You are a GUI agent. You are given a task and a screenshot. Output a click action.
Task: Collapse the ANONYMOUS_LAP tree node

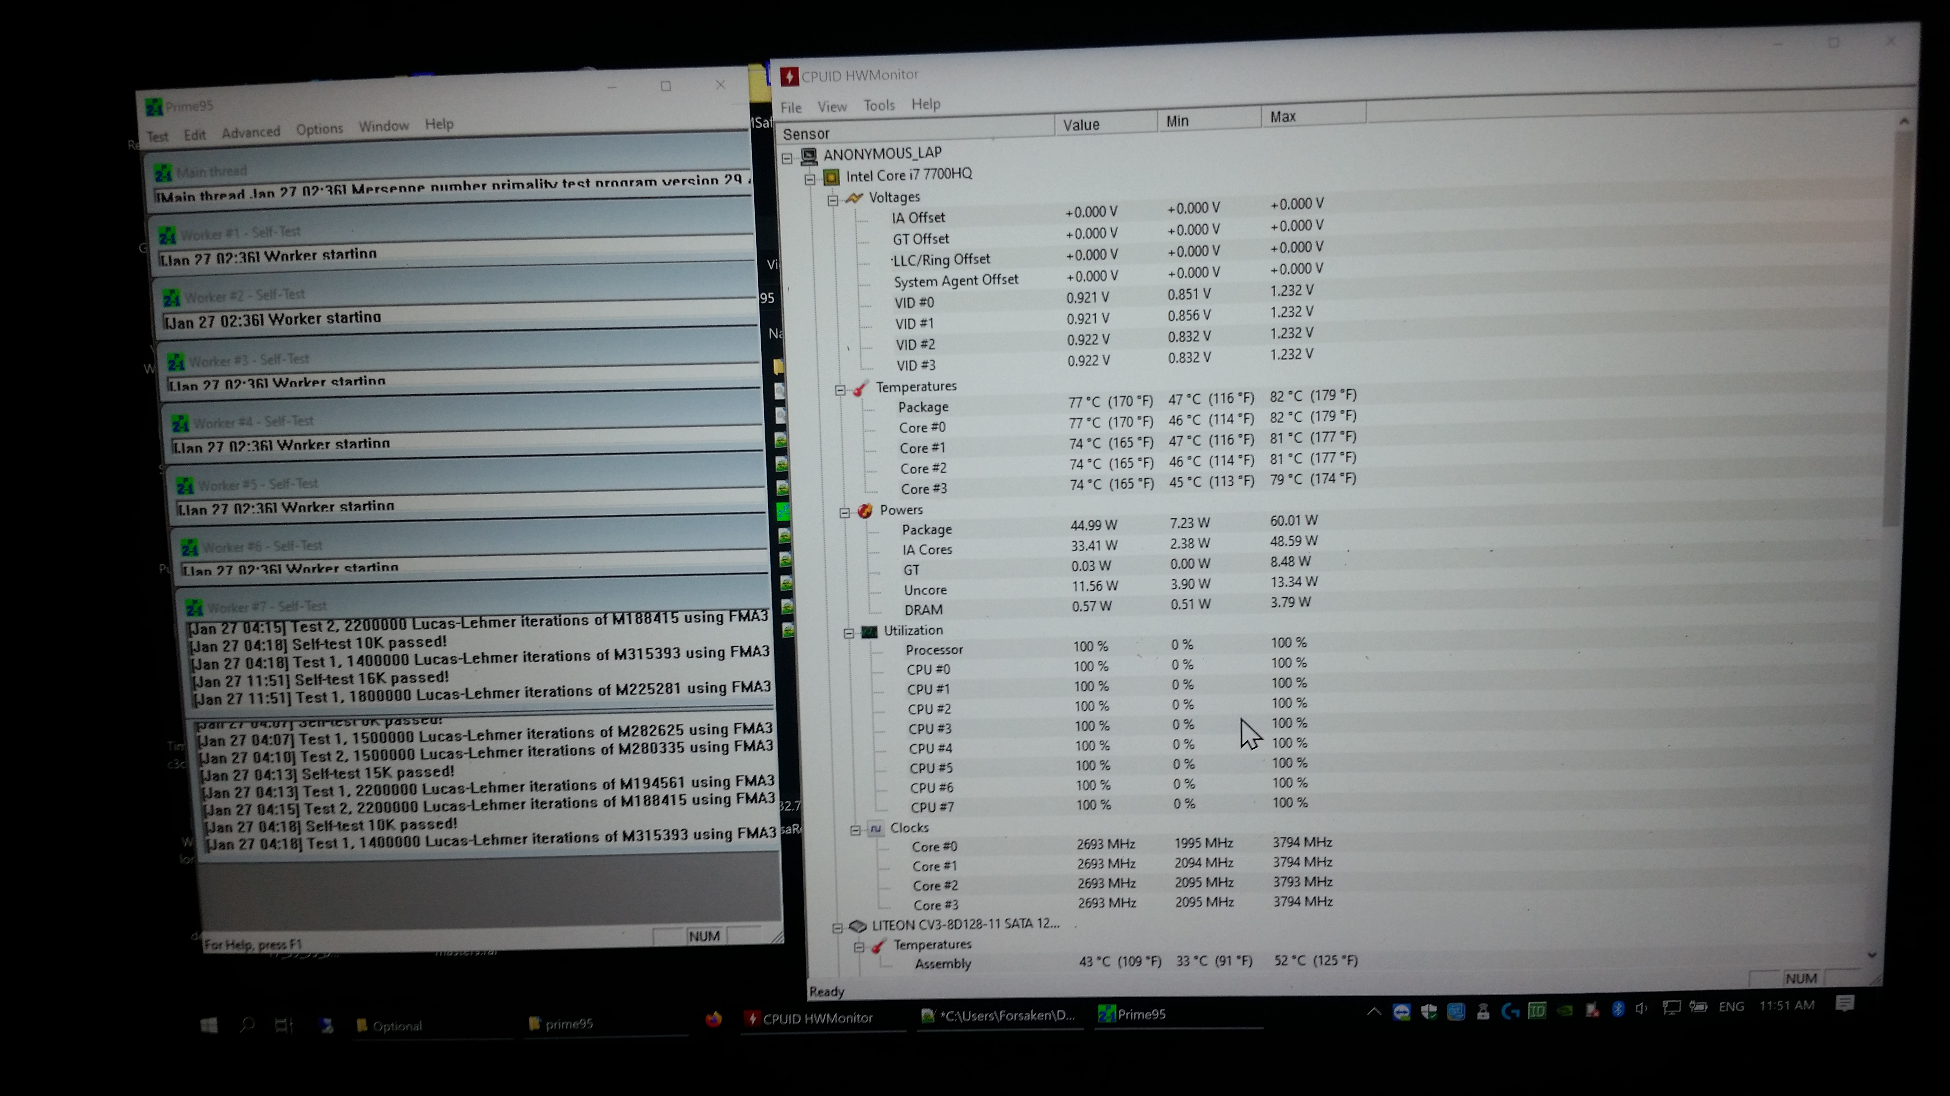coord(787,158)
